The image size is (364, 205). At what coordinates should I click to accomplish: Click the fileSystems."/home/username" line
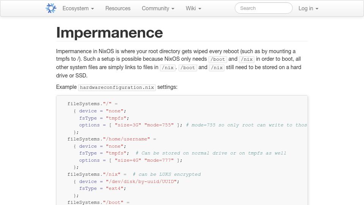(x=111, y=139)
